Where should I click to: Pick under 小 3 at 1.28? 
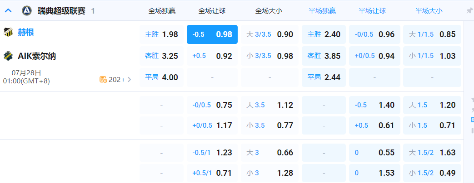coord(269,173)
